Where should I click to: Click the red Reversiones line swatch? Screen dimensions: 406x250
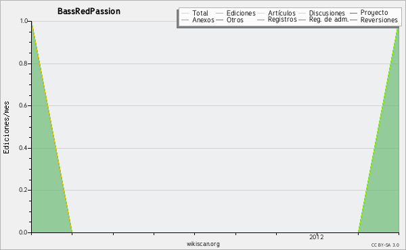point(354,20)
